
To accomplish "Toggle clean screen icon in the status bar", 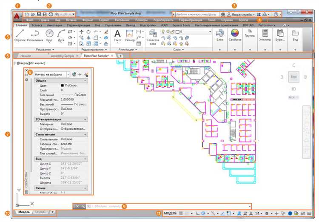I will click(303, 213).
